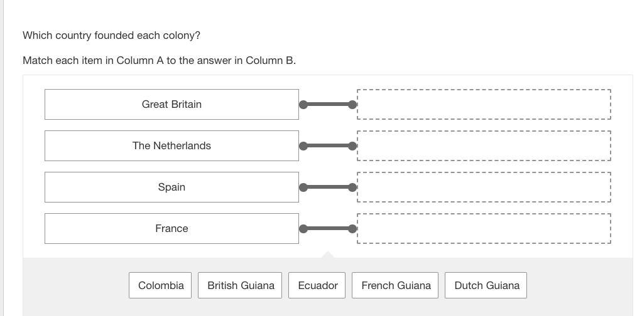Select the left connector dot beside Spain
This screenshot has height=316, width=642.
tap(303, 187)
